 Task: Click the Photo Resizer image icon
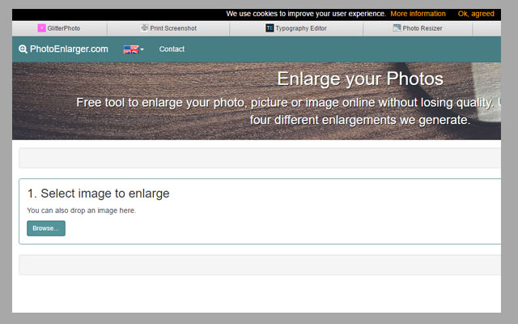(397, 28)
